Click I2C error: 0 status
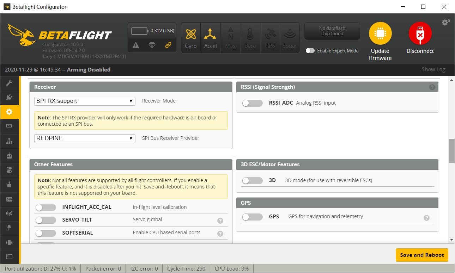Screen dimensions: 455x273 coord(144,269)
